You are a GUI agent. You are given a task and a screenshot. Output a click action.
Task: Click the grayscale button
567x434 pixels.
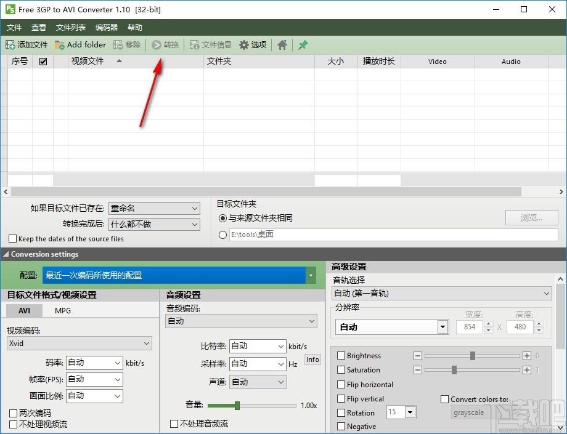coord(468,412)
